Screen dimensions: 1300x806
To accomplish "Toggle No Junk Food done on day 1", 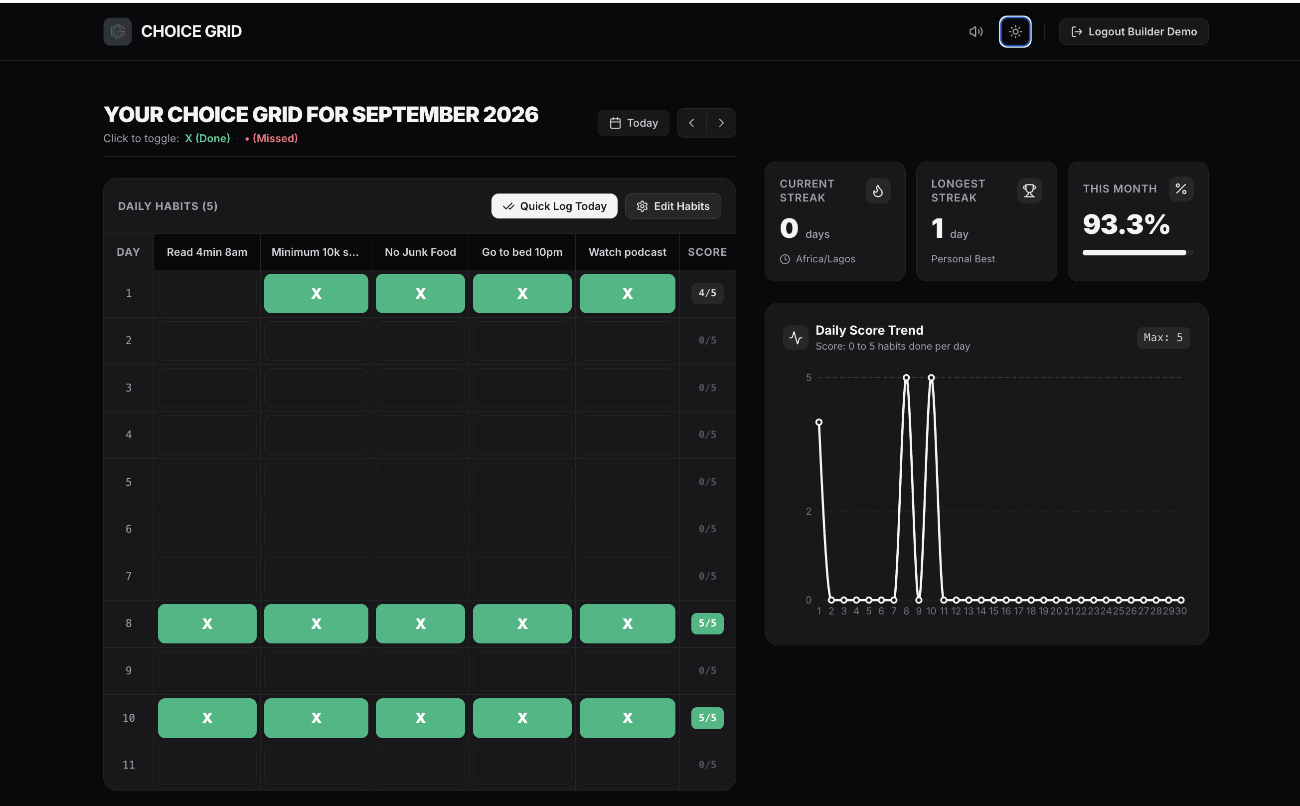I will [420, 294].
